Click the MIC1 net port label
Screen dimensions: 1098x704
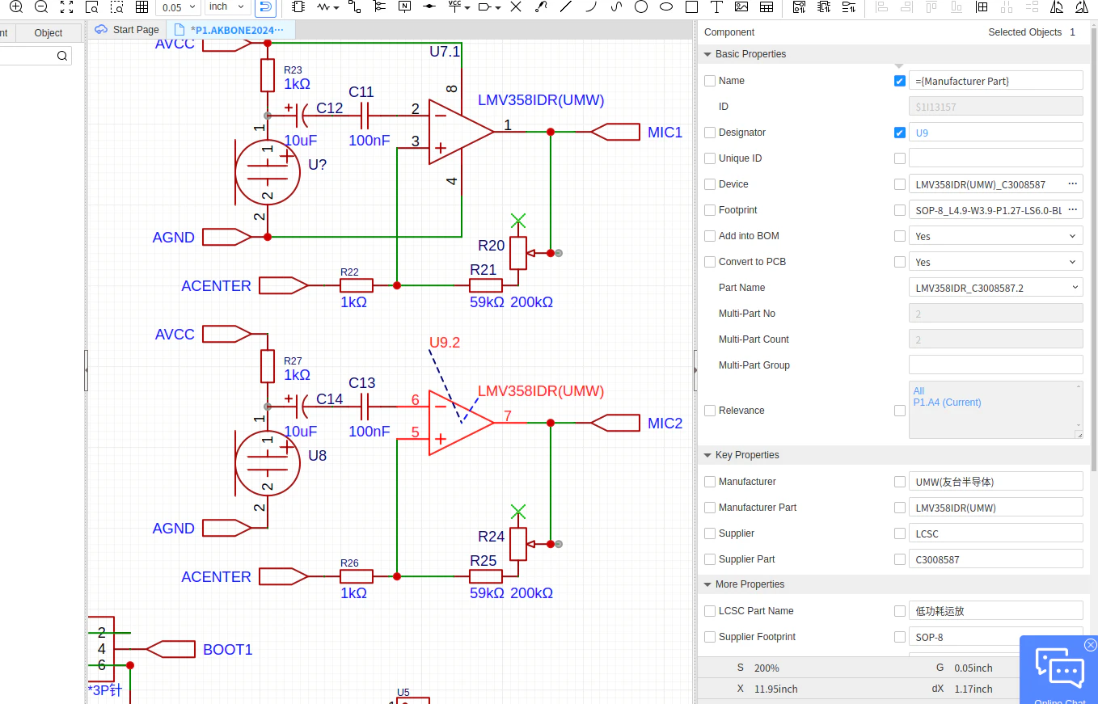[665, 132]
